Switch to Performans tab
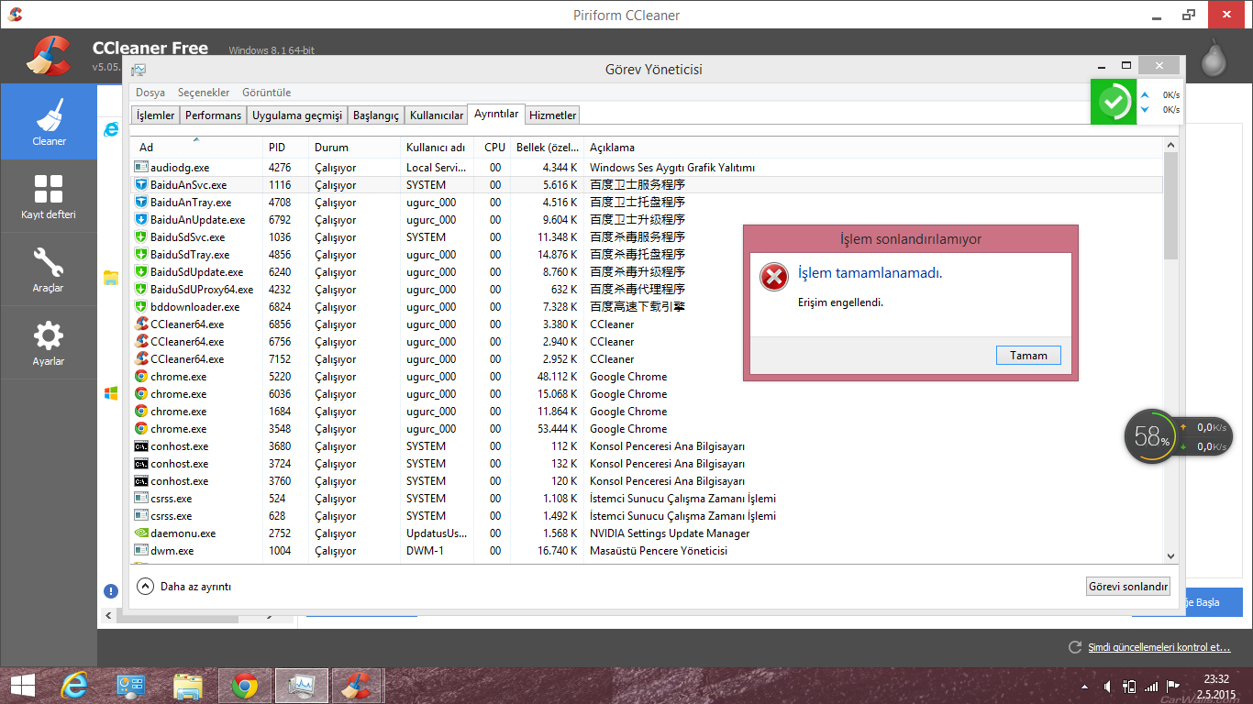 213,115
